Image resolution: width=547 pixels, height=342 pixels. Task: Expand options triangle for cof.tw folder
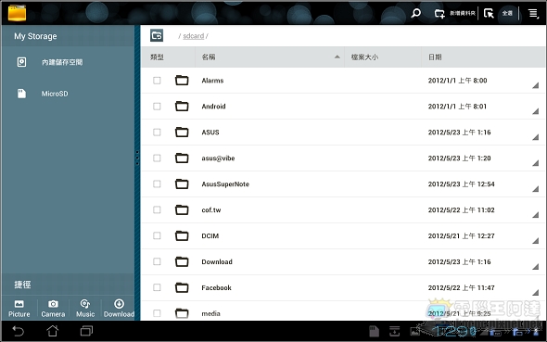tap(536, 215)
